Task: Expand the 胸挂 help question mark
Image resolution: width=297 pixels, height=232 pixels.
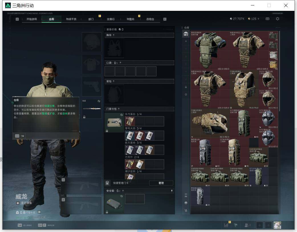Action: click(x=113, y=35)
